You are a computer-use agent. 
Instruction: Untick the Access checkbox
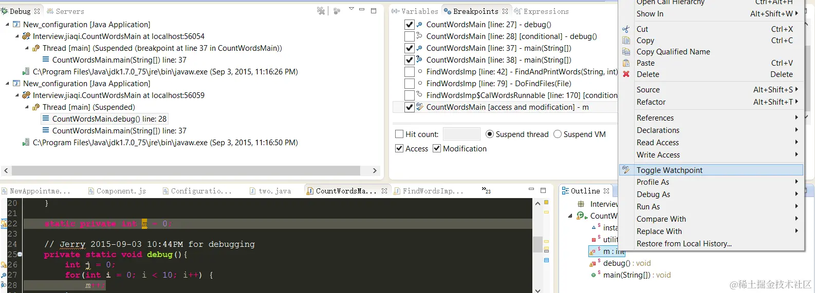399,149
